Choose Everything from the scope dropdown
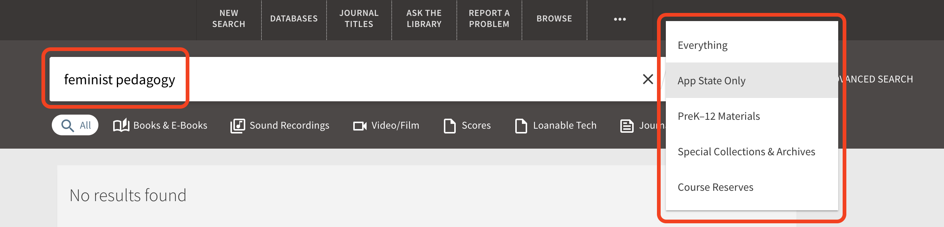The width and height of the screenshot is (944, 227). pyautogui.click(x=702, y=45)
